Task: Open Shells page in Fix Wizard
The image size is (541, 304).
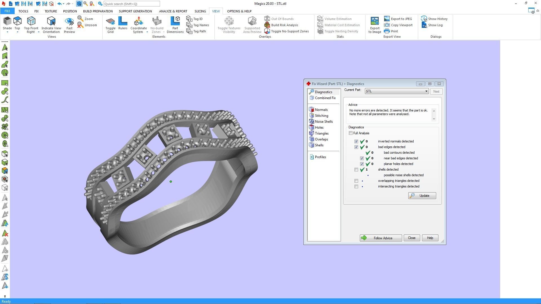Action: pyautogui.click(x=316, y=145)
